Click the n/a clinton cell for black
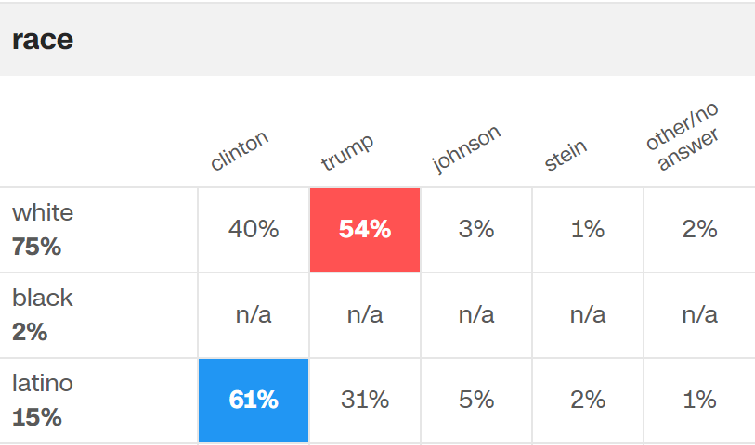This screenshot has height=445, width=755. [254, 315]
